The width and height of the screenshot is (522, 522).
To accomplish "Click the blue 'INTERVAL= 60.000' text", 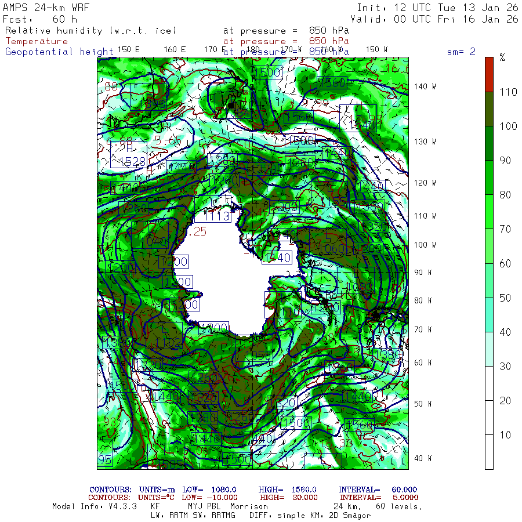I will pos(378,490).
